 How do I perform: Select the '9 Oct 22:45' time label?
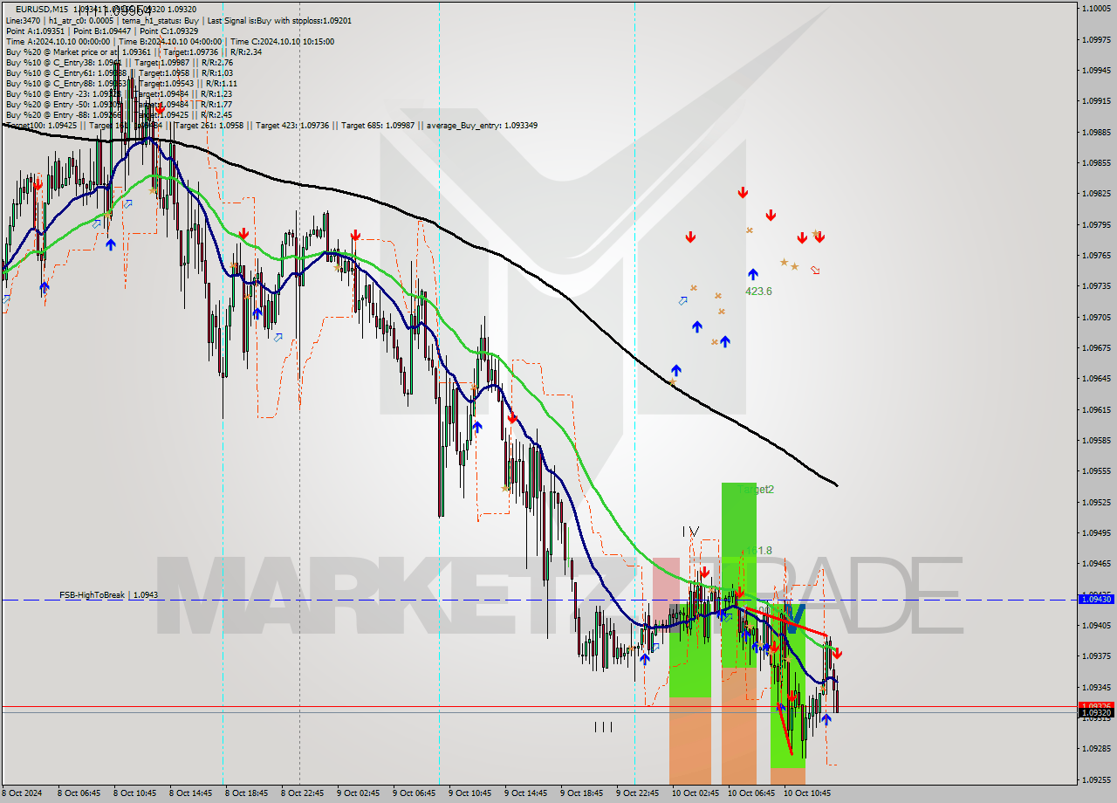(638, 793)
